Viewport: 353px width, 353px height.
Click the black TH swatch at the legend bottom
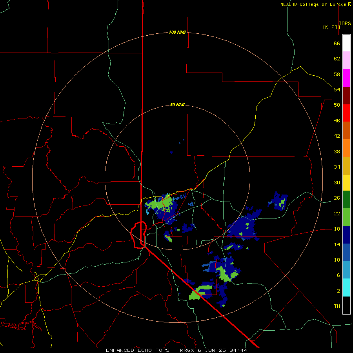point(346,305)
